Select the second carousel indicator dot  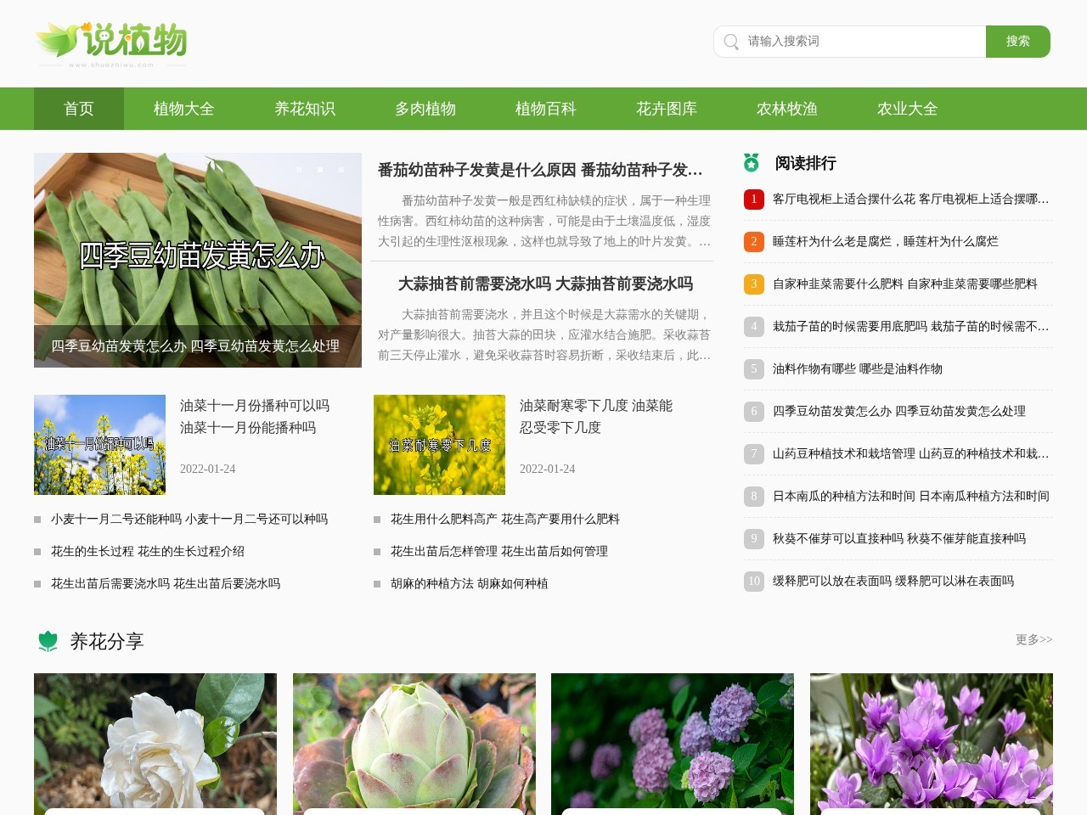[x=320, y=170]
